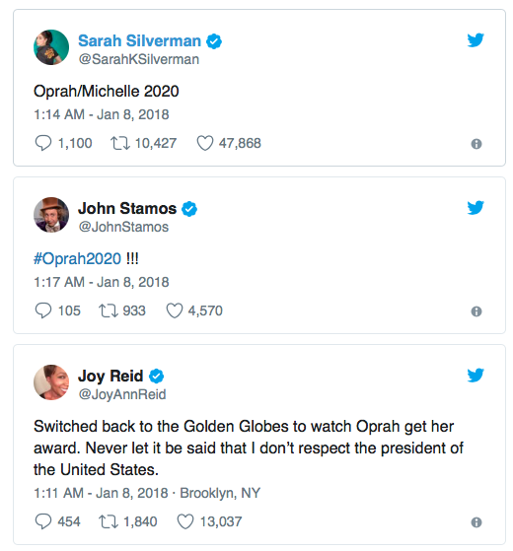
Task: Click the Twitter bird icon on Sarah Silverman's tweet
Action: tap(476, 39)
